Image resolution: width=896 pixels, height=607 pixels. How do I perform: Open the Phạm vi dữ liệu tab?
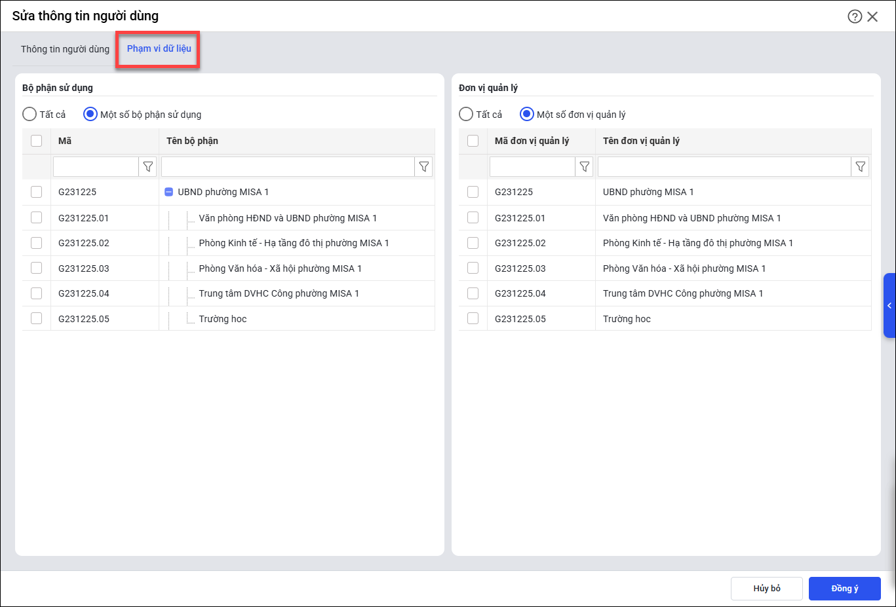tap(159, 48)
